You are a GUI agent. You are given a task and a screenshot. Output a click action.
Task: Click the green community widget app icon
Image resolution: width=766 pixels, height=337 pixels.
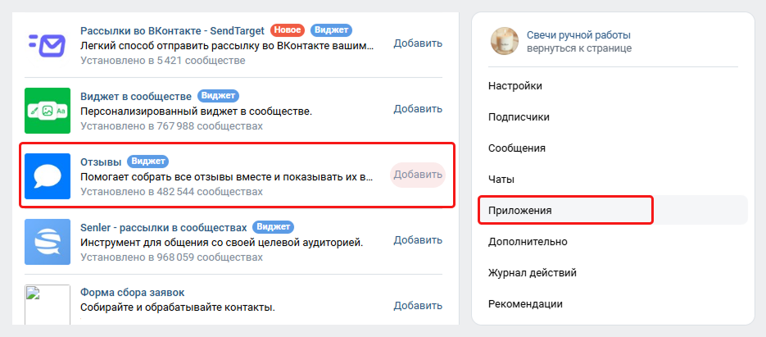tap(48, 110)
